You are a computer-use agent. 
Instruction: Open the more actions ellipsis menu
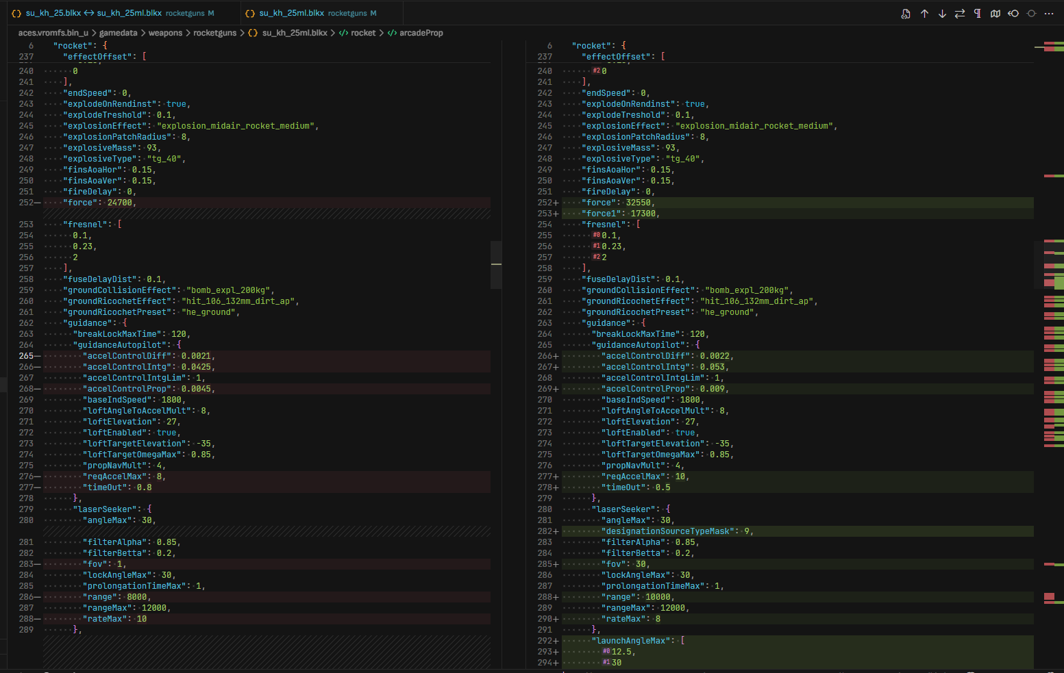point(1049,14)
